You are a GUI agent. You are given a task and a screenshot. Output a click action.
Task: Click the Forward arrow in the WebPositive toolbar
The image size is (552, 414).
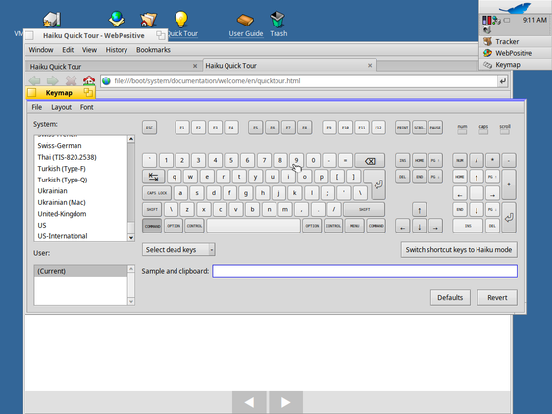(x=52, y=80)
